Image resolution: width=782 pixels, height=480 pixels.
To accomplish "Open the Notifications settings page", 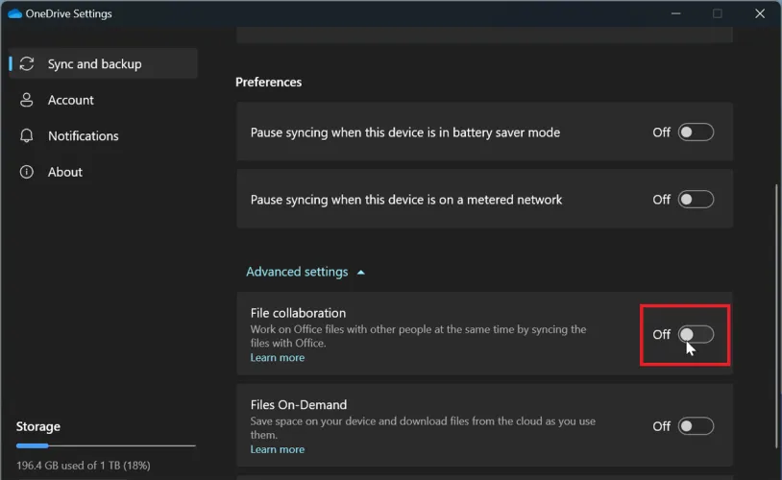I will click(x=84, y=136).
